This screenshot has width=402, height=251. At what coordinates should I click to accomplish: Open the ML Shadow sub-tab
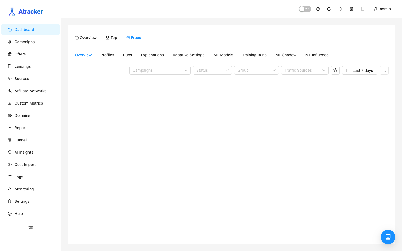pyautogui.click(x=286, y=55)
